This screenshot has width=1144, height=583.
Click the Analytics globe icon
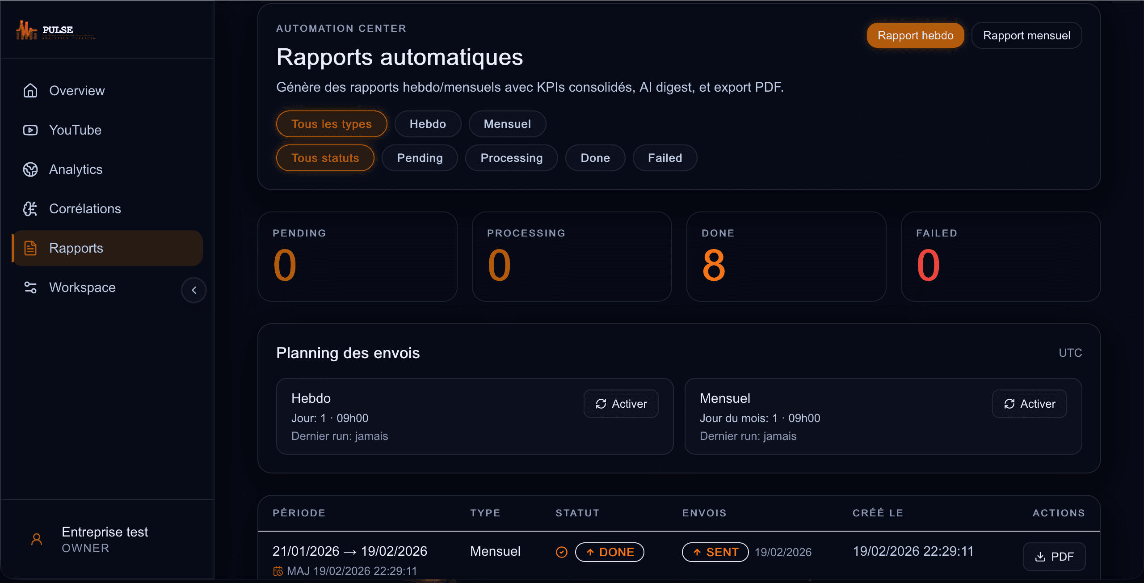coord(30,169)
